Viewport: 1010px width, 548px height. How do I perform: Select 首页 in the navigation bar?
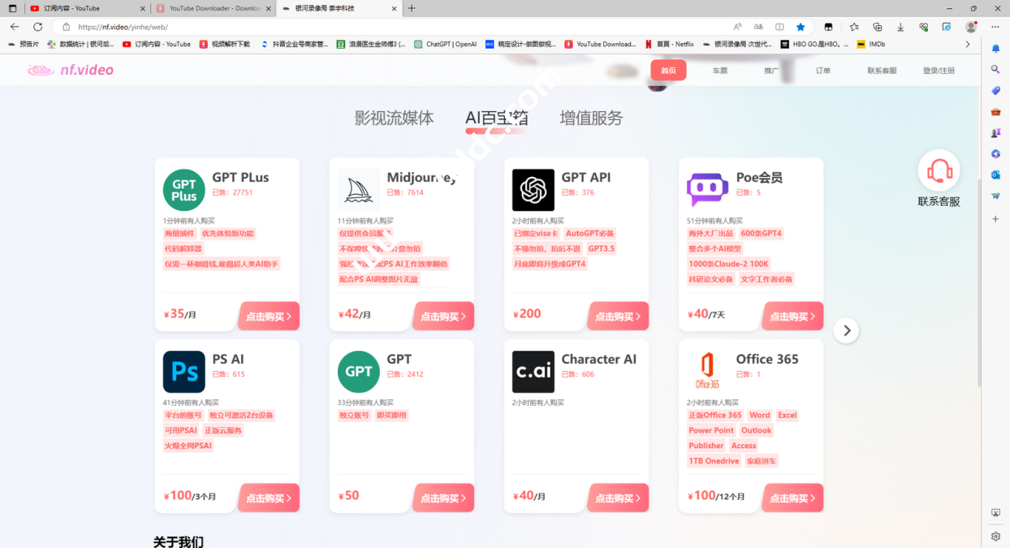pos(668,70)
